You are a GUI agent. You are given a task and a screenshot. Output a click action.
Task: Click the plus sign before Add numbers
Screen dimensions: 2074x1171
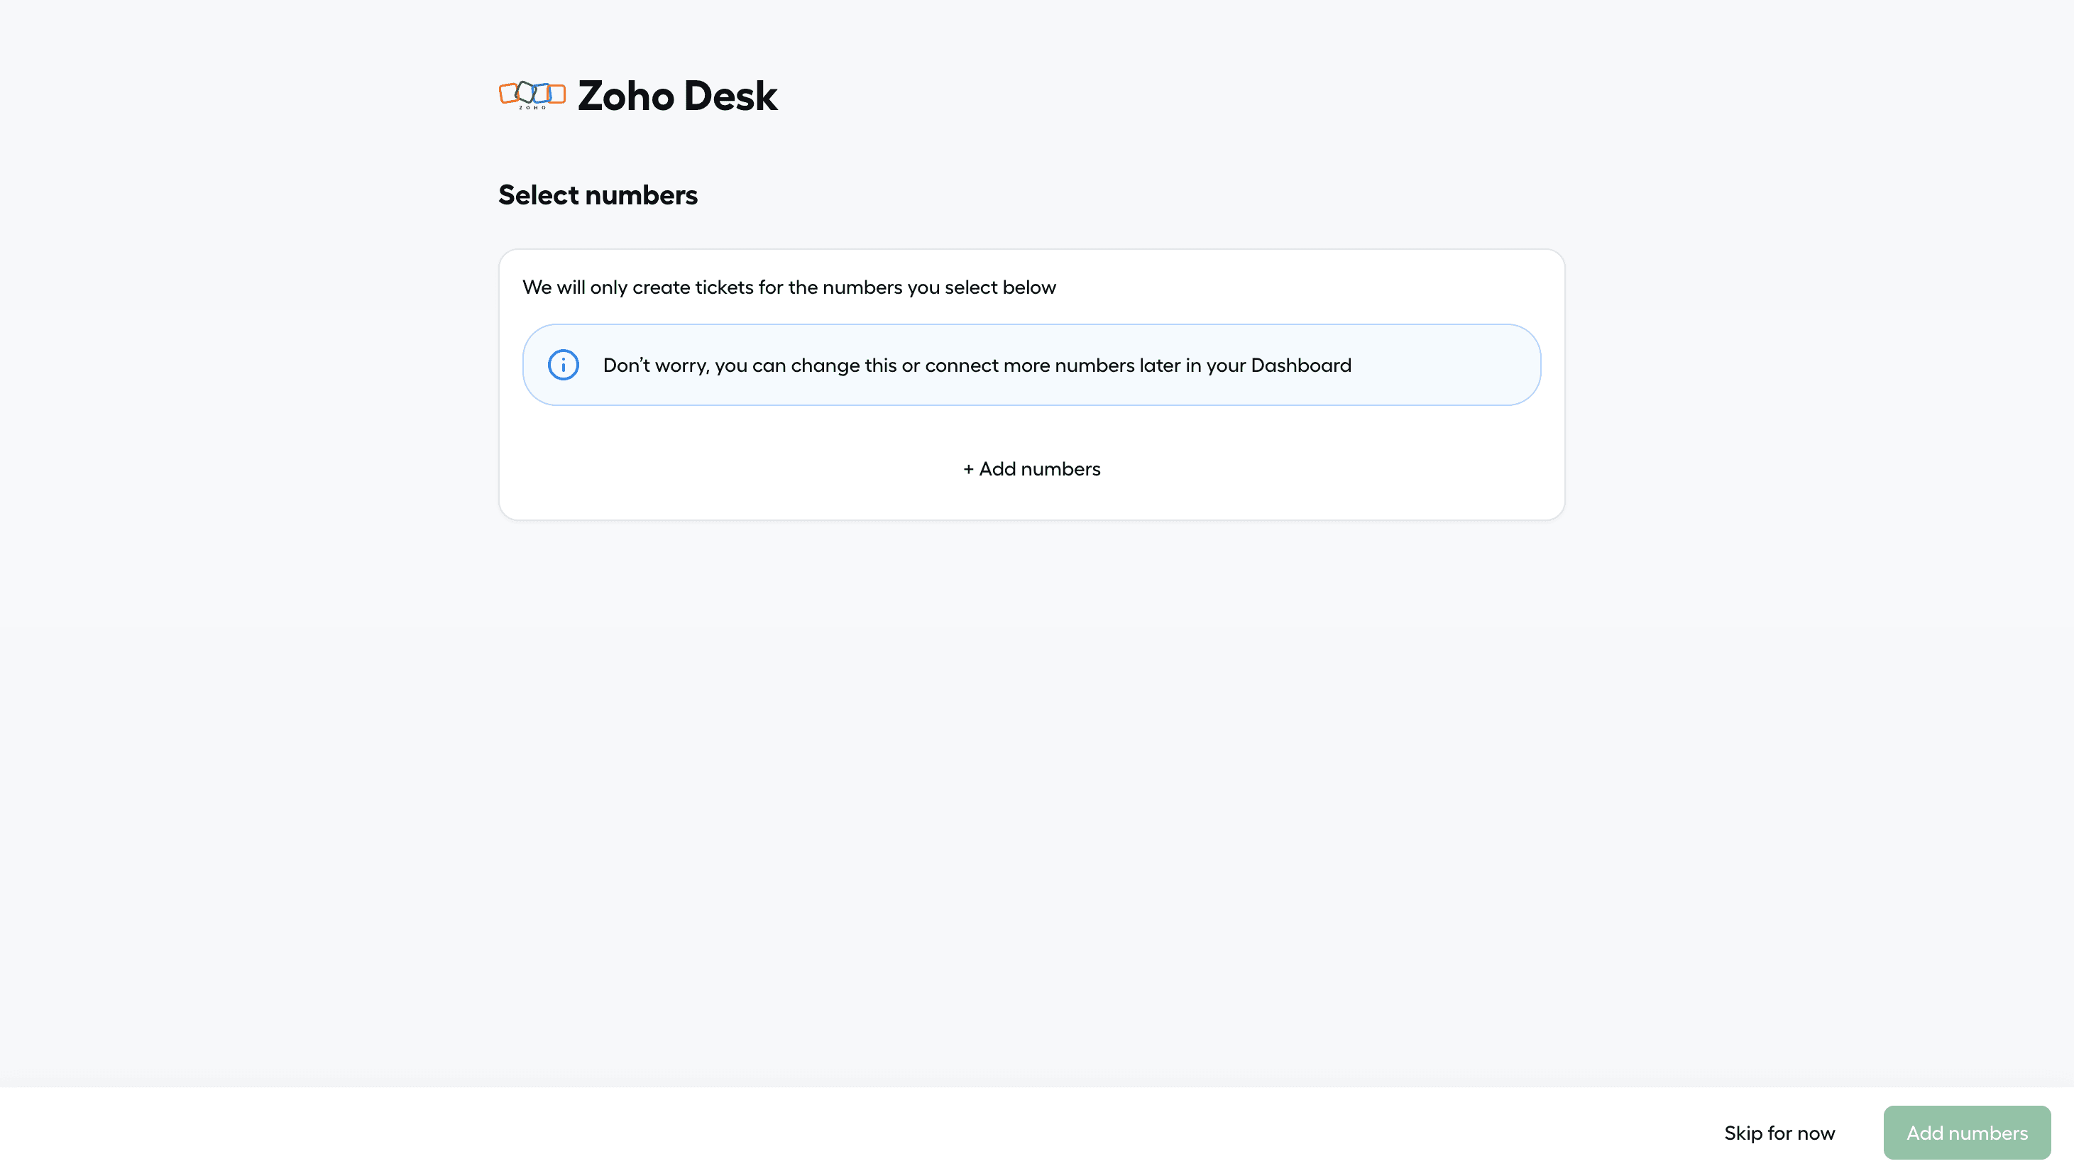click(969, 469)
